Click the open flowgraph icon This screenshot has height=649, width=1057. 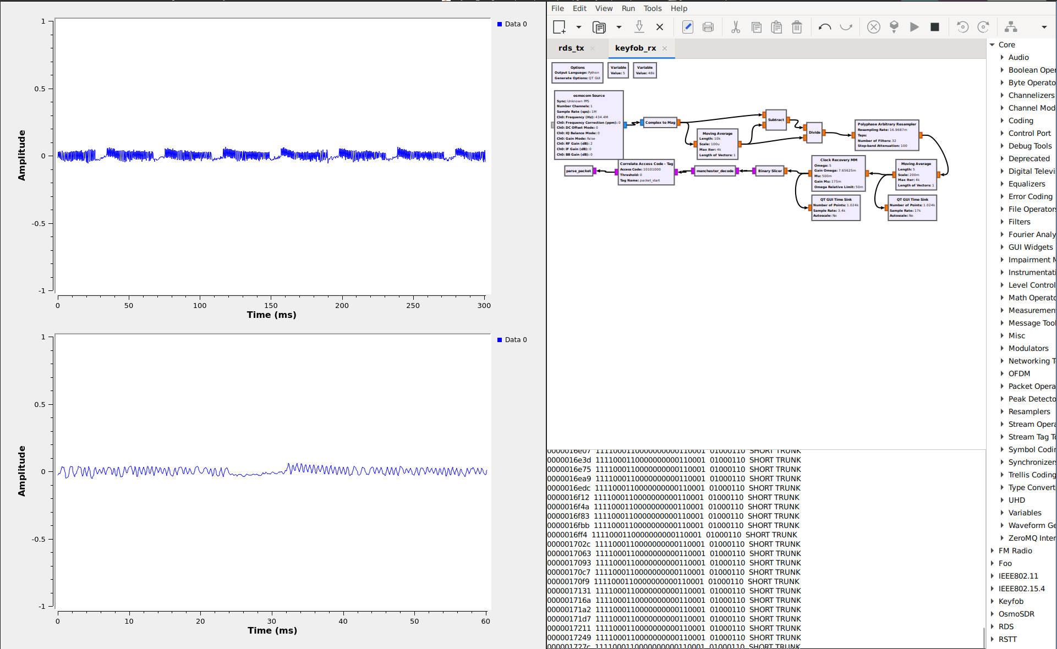[599, 27]
